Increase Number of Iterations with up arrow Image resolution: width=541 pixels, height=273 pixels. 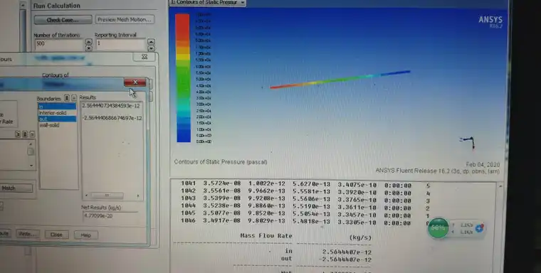(89, 42)
